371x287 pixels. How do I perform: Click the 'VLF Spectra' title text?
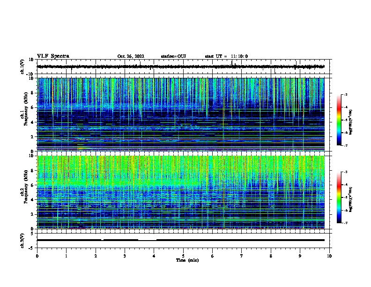(x=53, y=56)
